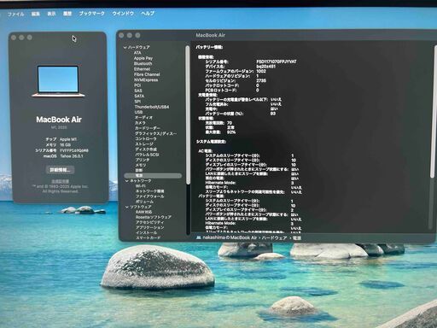Viewport: 437px width, 328px height.
Task: Click ハードウェア in the bottom path bar
Action: [274, 237]
